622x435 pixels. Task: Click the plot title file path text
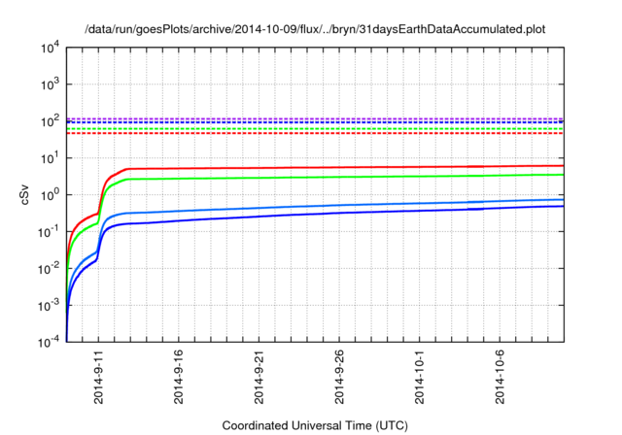pos(315,29)
